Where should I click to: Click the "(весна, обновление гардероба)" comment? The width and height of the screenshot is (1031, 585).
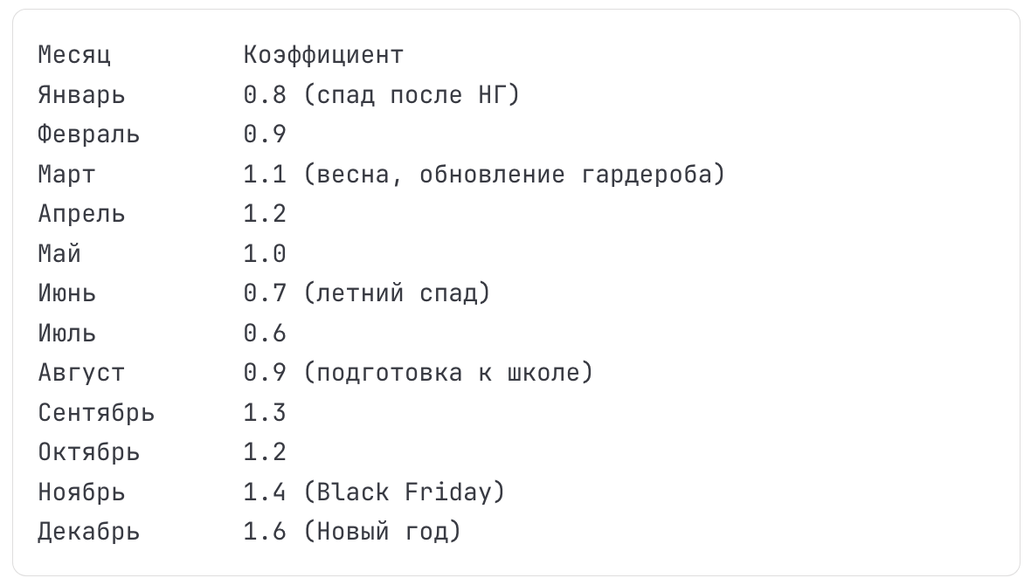coord(514,174)
